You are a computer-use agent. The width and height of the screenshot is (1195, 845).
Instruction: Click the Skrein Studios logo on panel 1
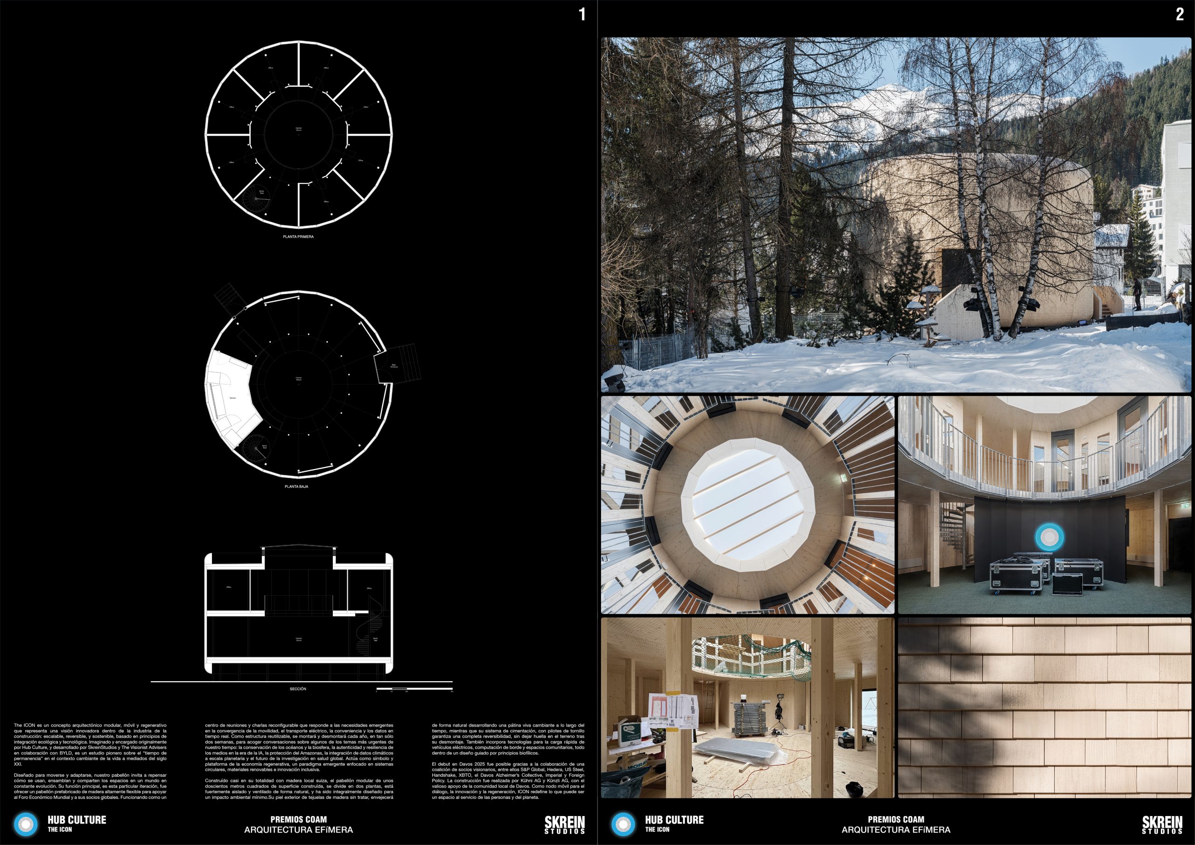click(x=564, y=824)
